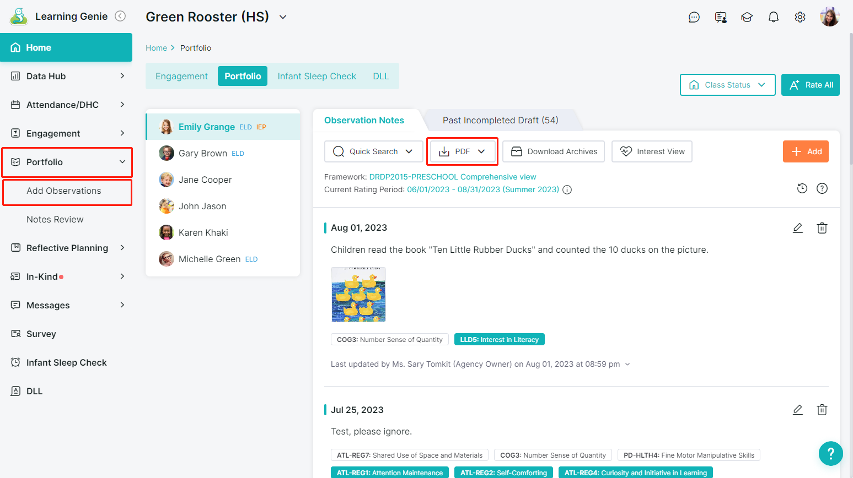Viewport: 853px width, 478px height.
Task: Select Notes Review in the sidebar
Action: (55, 219)
